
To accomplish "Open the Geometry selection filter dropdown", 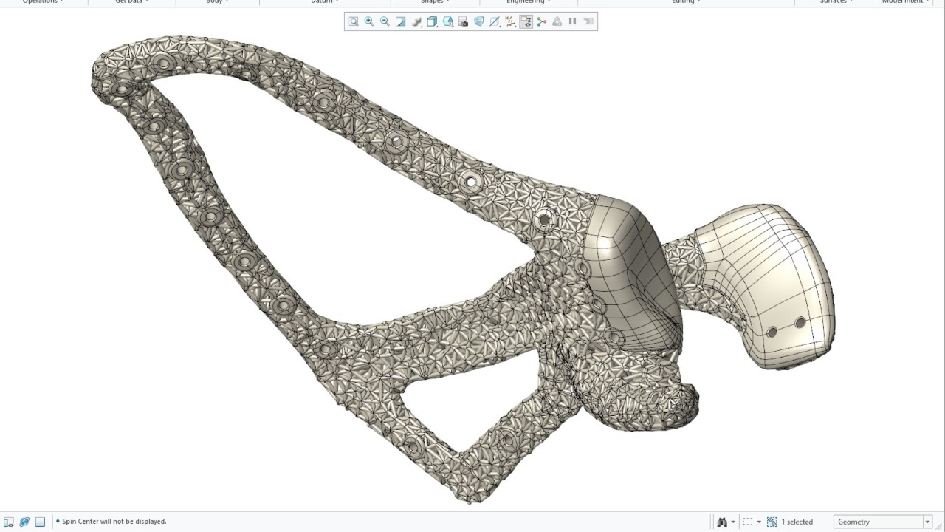I will click(883, 522).
